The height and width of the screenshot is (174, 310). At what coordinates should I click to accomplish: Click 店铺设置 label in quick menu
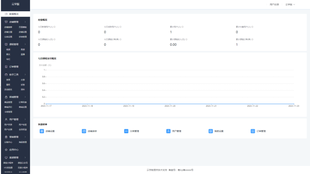pyautogui.click(x=50, y=131)
